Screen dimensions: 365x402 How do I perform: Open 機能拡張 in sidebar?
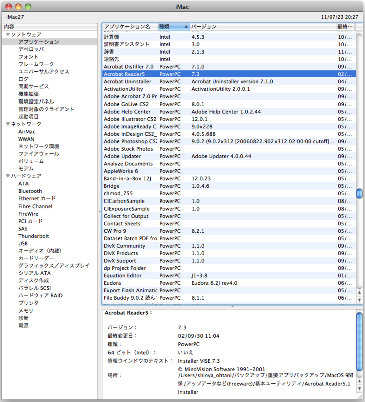[29, 94]
